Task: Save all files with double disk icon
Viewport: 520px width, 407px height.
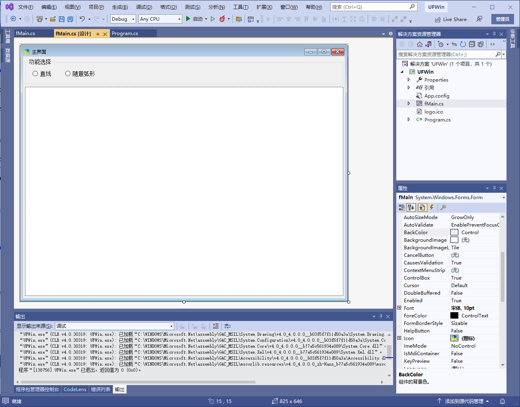Action: [x=70, y=19]
